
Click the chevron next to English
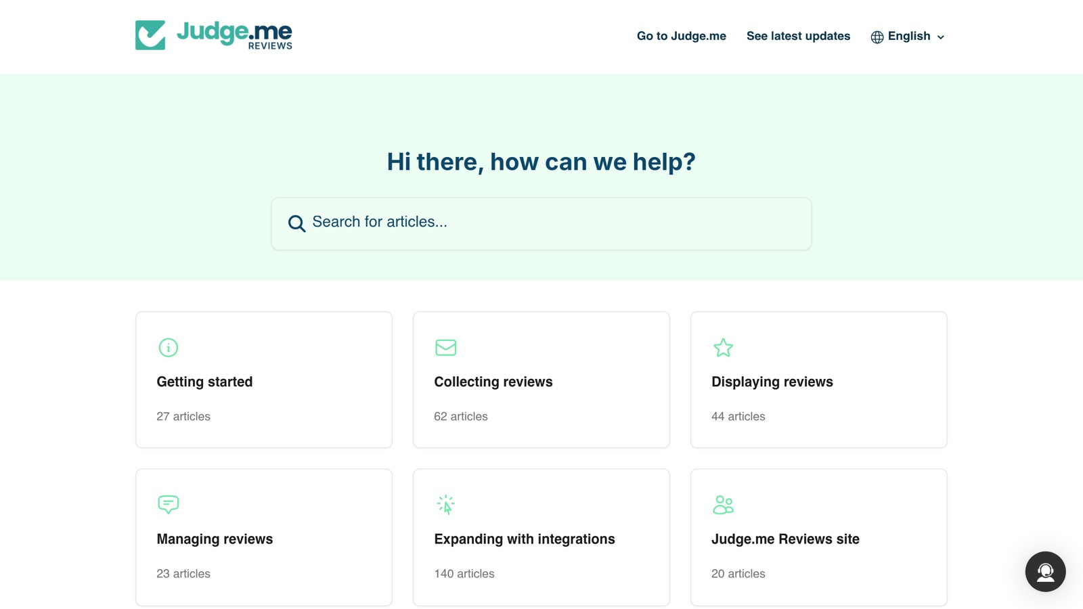click(x=940, y=37)
